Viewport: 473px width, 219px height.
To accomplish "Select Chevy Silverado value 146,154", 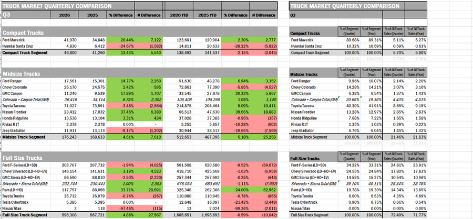I will pyautogui.click(x=64, y=171).
